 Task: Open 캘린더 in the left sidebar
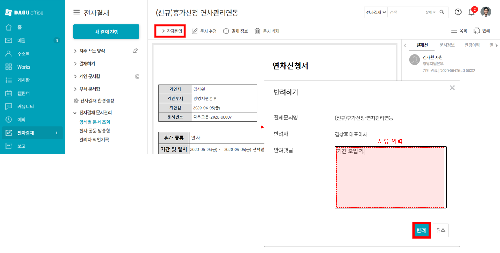(x=24, y=93)
